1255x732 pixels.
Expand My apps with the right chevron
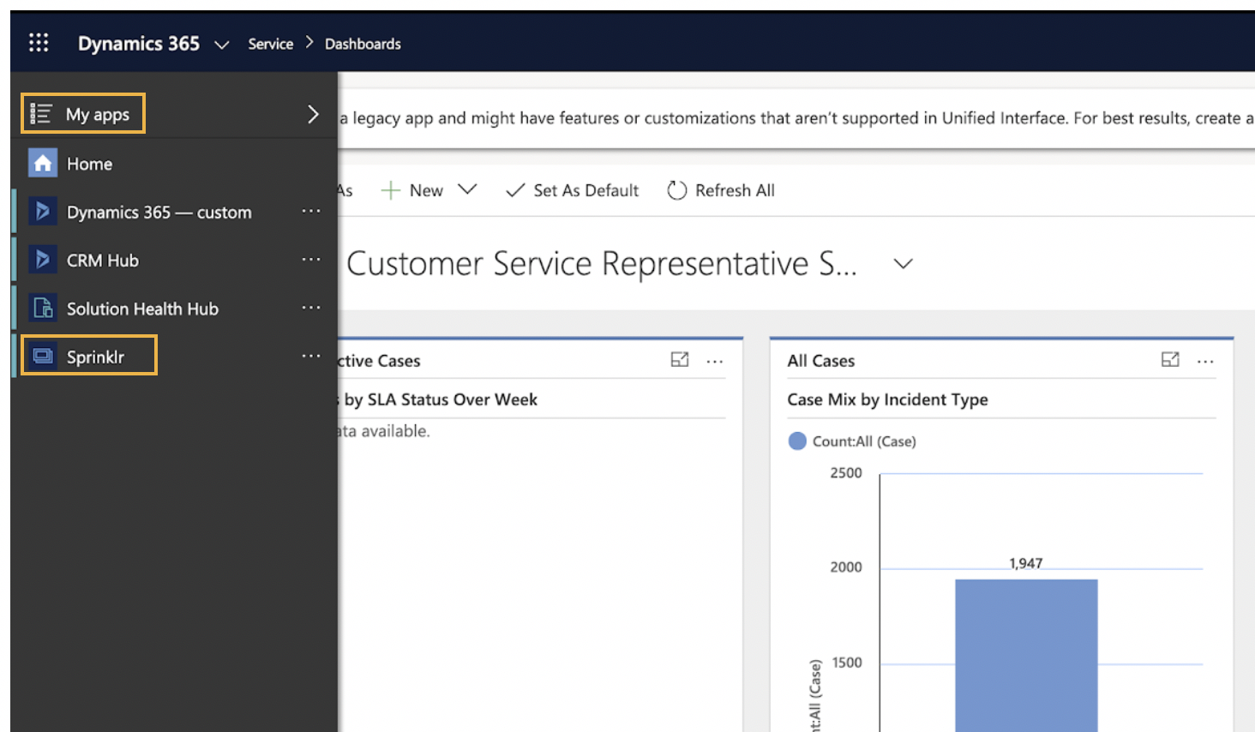313,114
